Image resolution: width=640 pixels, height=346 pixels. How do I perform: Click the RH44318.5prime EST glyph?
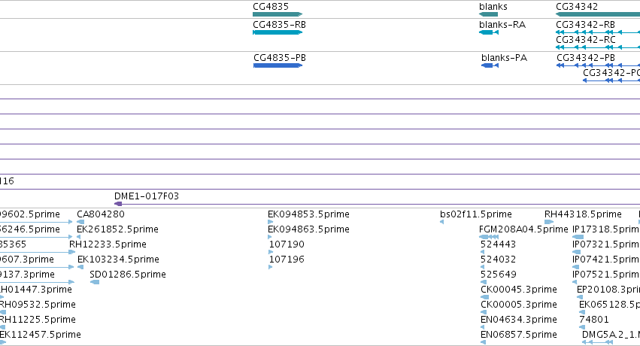coord(549,222)
